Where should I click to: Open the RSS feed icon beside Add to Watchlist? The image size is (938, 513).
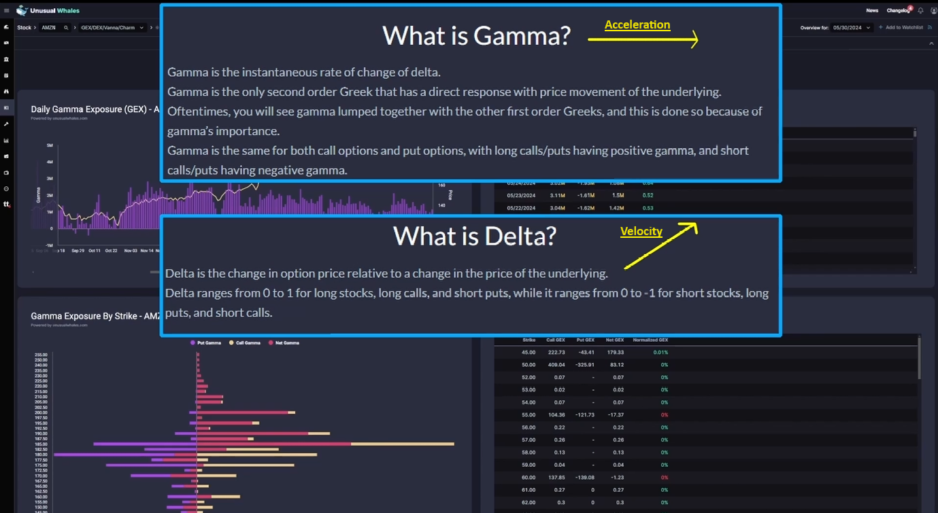click(930, 27)
